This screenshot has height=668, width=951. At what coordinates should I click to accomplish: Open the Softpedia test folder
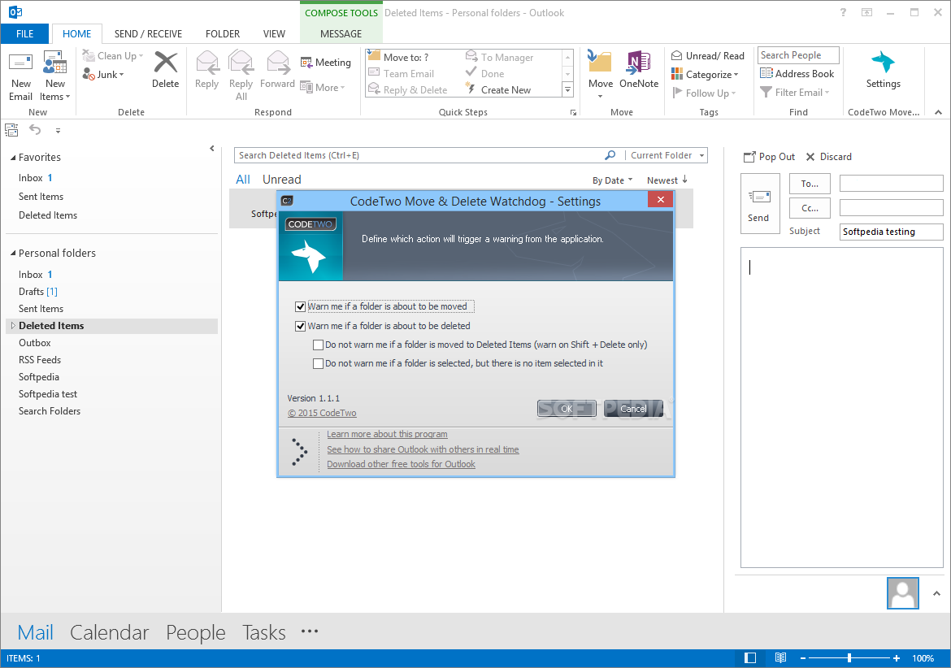pos(48,394)
